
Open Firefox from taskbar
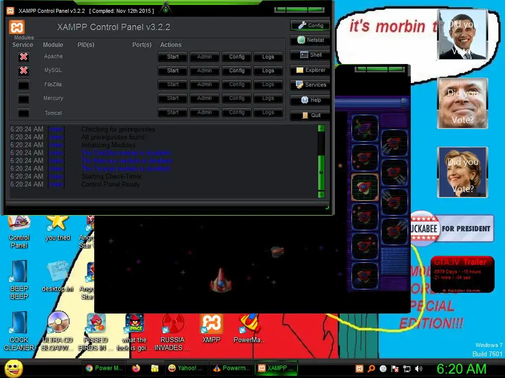(x=136, y=368)
